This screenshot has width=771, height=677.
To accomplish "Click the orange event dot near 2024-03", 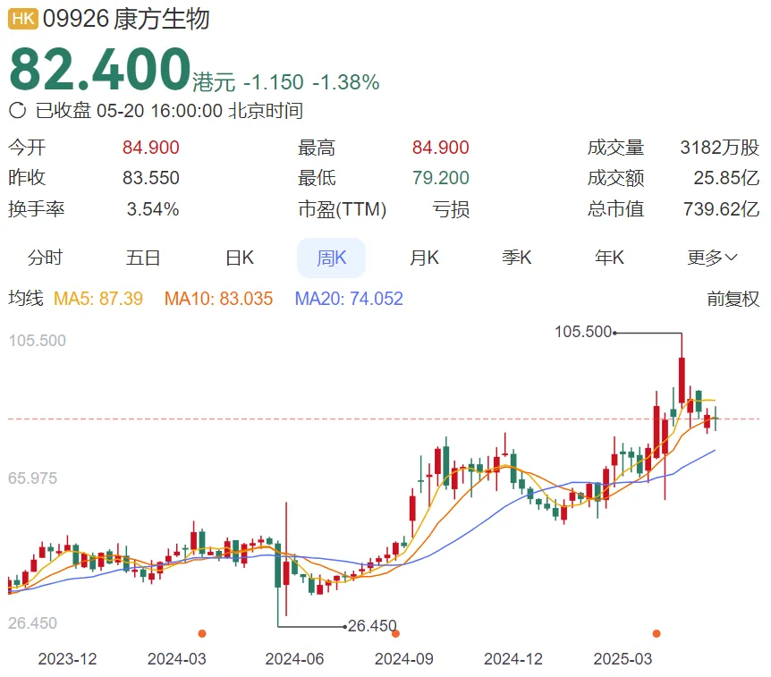I will point(202,633).
